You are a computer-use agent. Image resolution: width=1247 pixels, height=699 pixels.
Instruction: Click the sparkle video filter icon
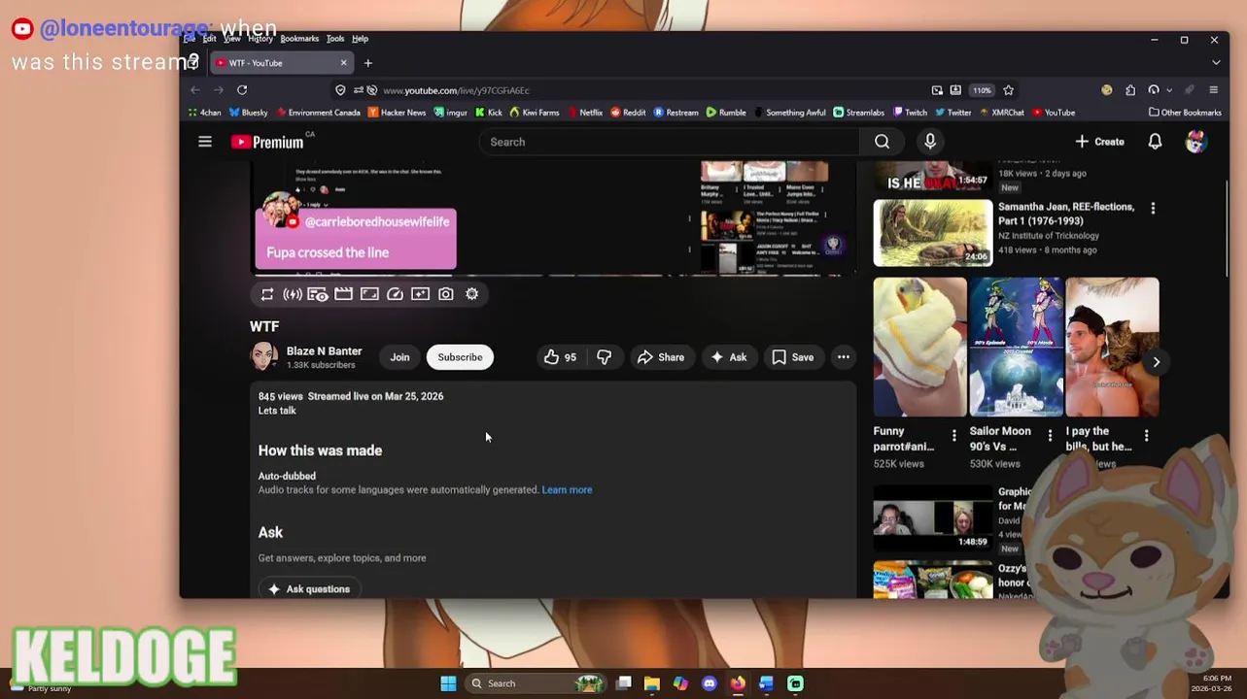(x=420, y=294)
